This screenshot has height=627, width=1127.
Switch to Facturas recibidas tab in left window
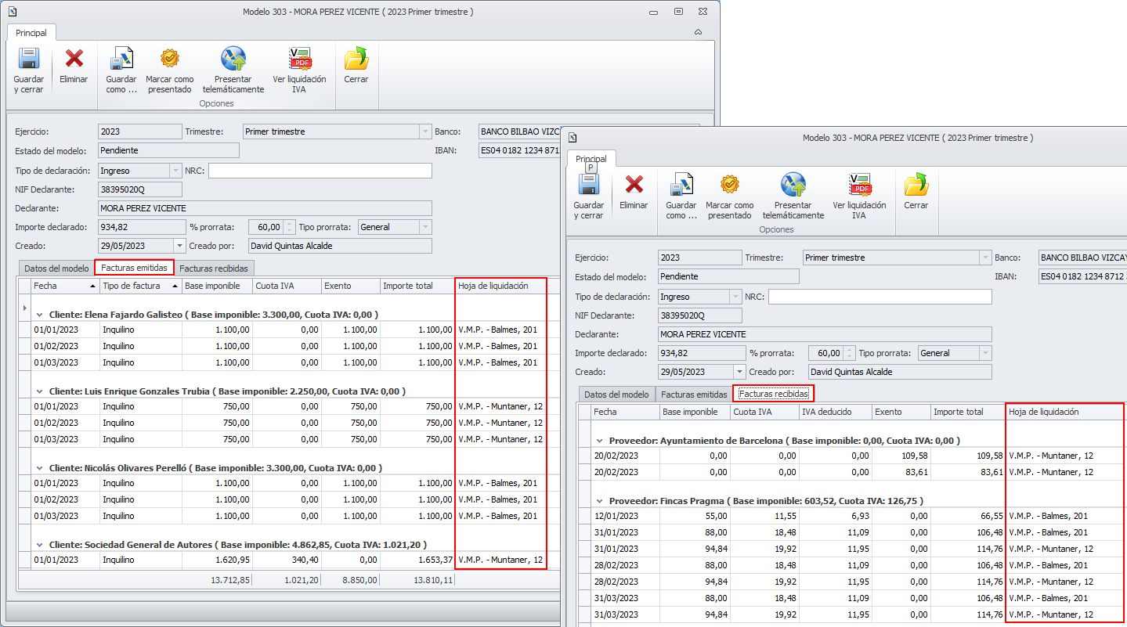click(214, 268)
